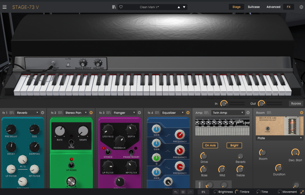
Task: Open the history list icon
Action: pyautogui.click(x=183, y=192)
